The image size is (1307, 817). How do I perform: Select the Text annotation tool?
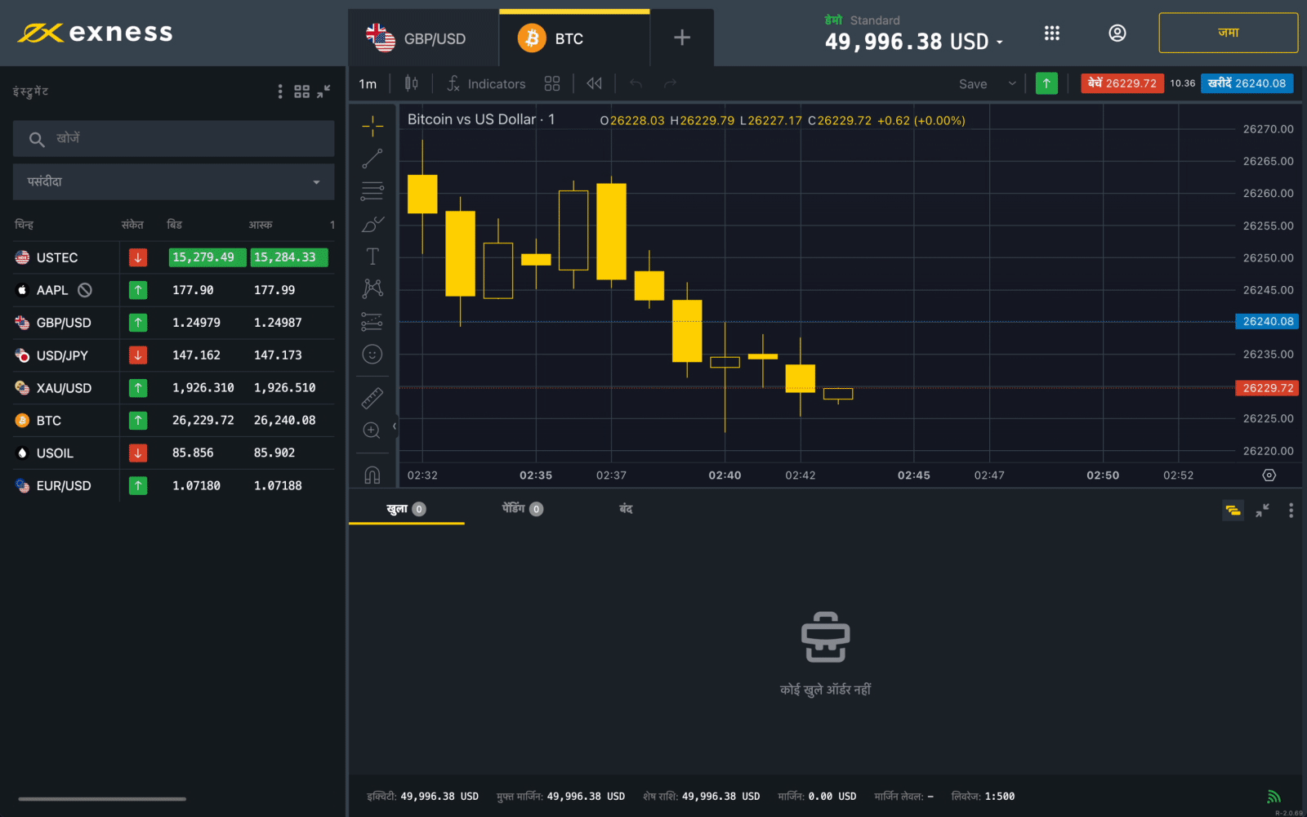click(x=372, y=257)
